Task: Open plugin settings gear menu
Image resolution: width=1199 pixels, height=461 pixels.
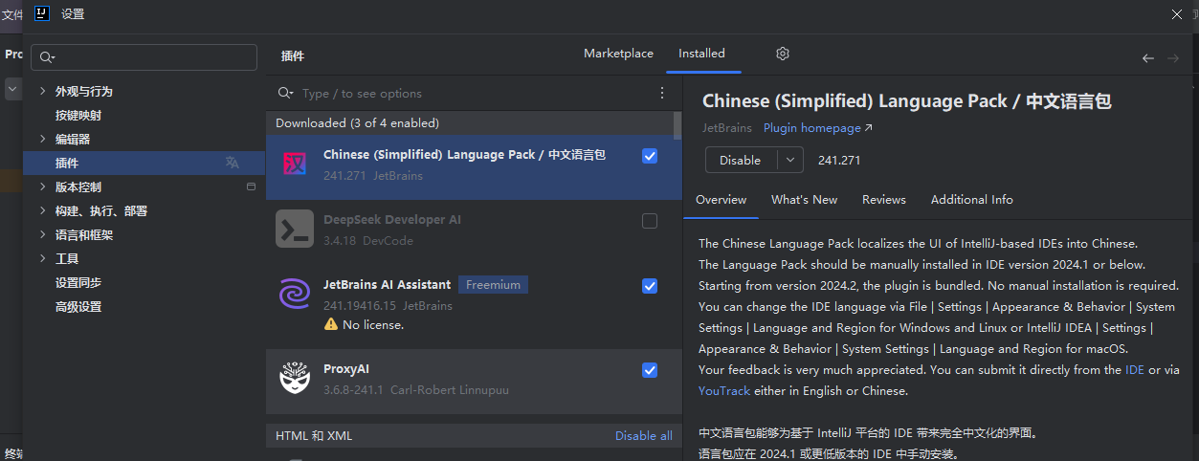Action: click(x=783, y=54)
